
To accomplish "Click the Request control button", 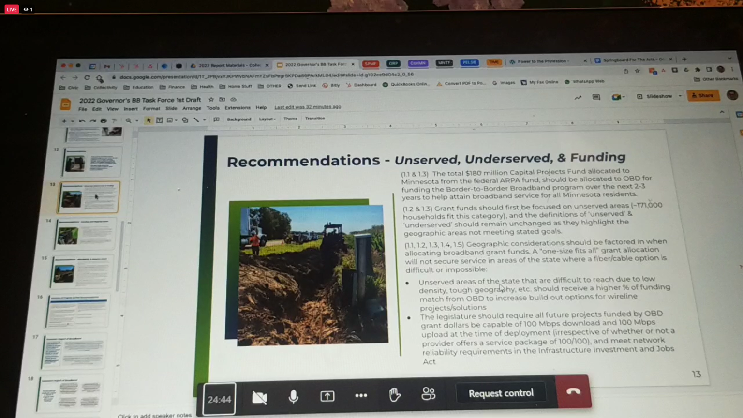I will click(x=501, y=393).
